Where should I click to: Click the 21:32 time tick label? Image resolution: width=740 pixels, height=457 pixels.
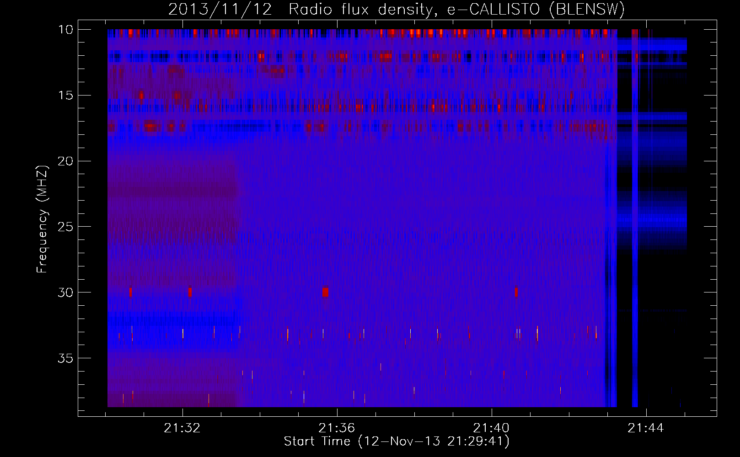pyautogui.click(x=182, y=428)
